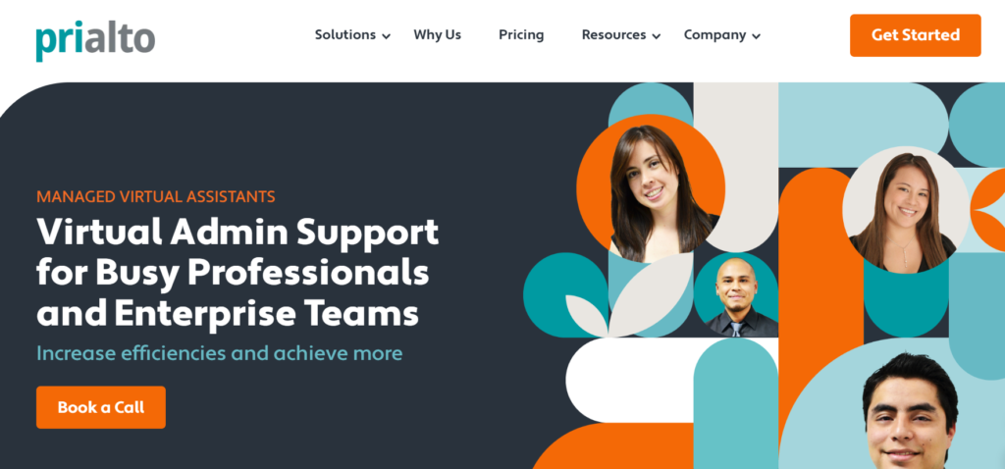The image size is (1005, 469).
Task: Click the Virtual Admin Support headline
Action: (x=238, y=272)
